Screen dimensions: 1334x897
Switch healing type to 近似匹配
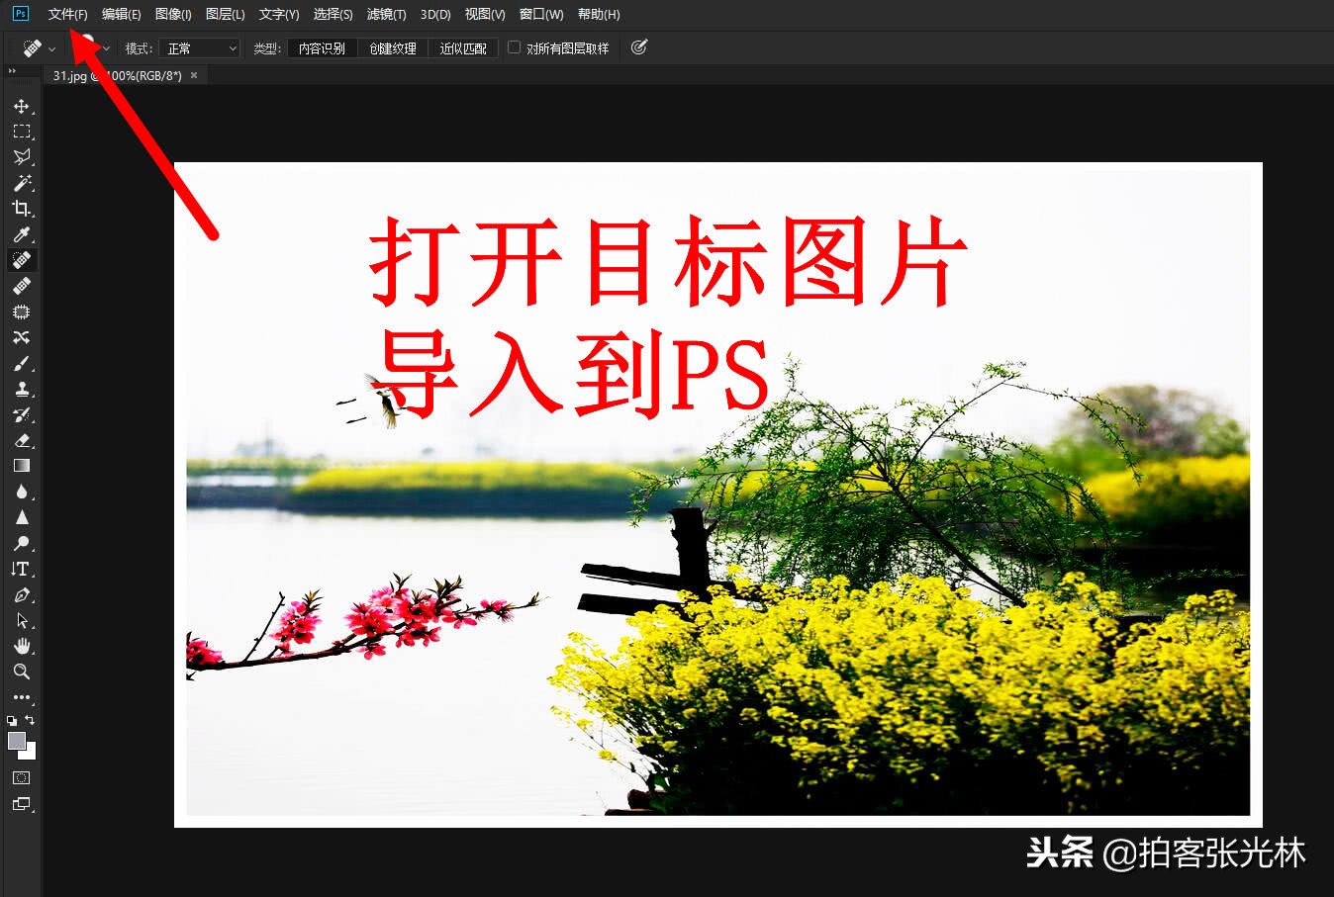tap(462, 47)
